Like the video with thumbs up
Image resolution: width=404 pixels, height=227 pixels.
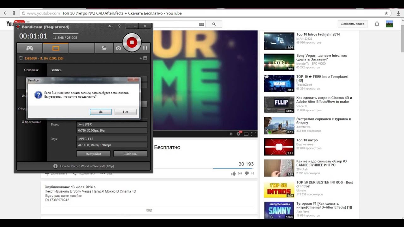[234, 173]
